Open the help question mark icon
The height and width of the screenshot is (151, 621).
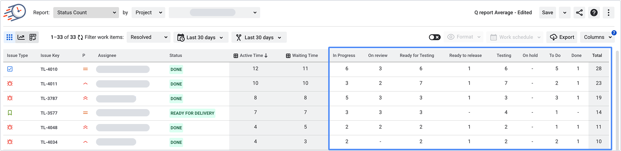point(594,12)
